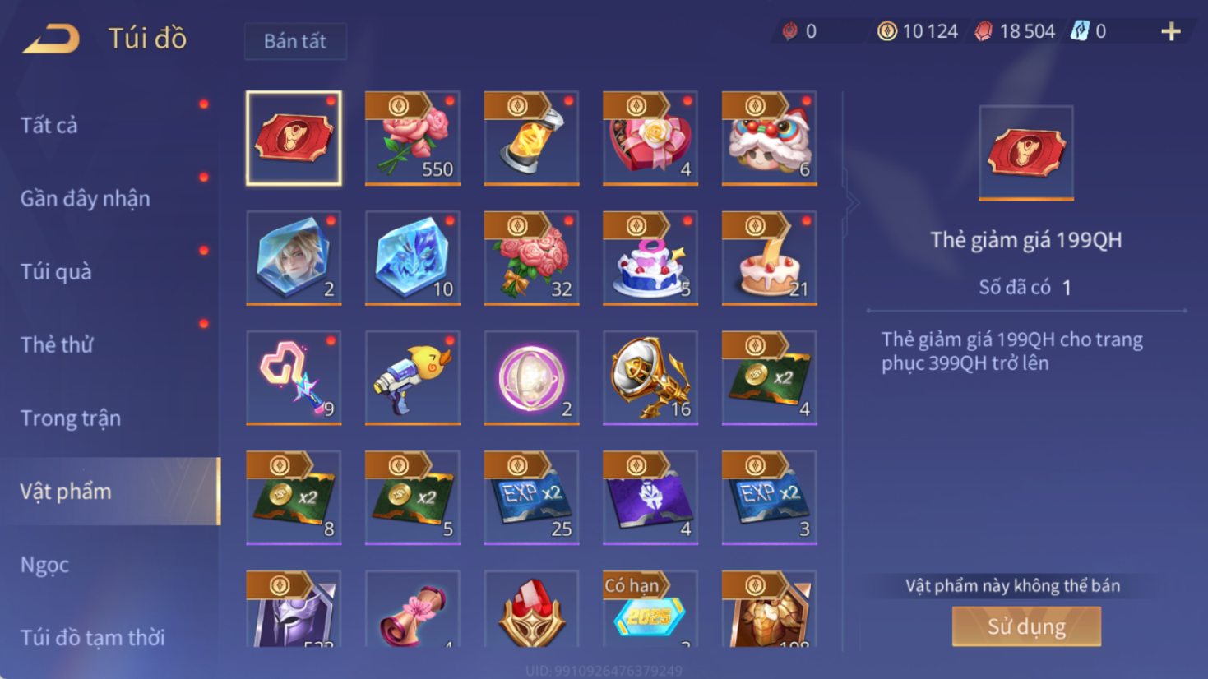Select the EXP x2 card with count 25

[531, 497]
